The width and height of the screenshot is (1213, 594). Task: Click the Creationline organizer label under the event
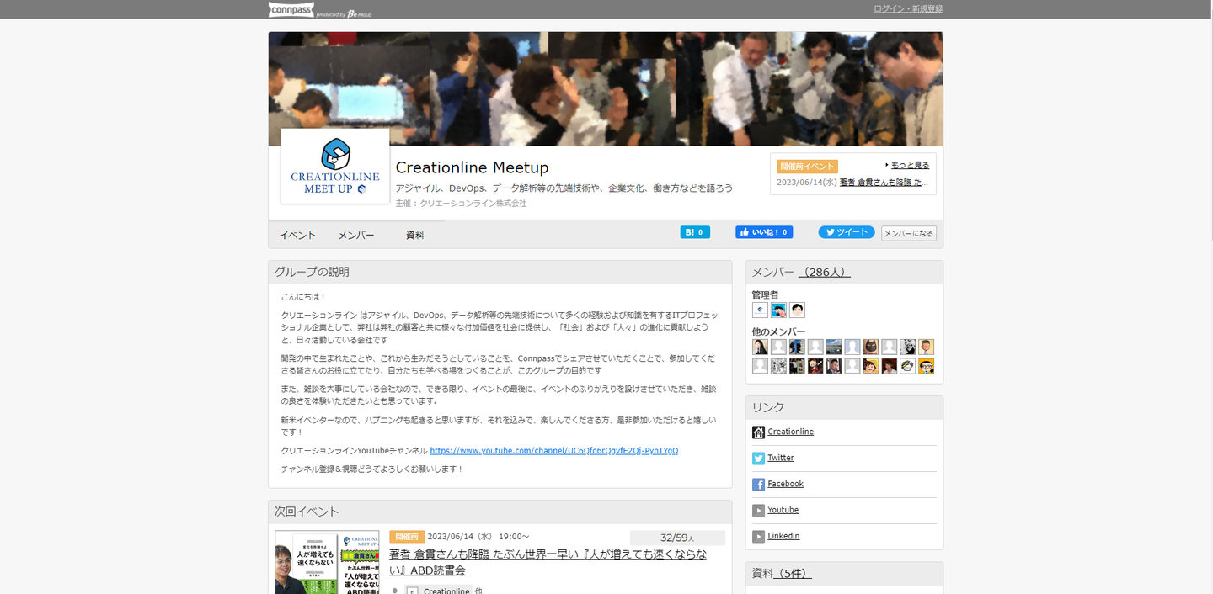tap(438, 591)
